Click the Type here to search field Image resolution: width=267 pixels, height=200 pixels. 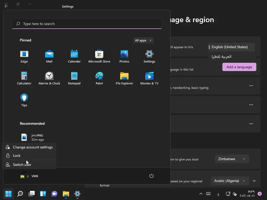pos(87,24)
